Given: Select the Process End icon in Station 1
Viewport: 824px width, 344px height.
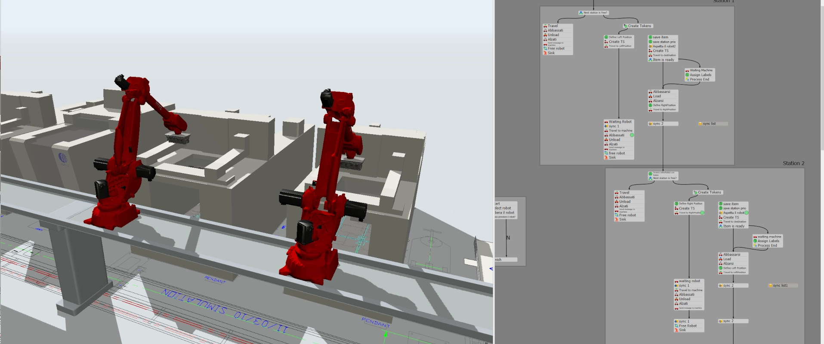Looking at the screenshot, I should (687, 80).
